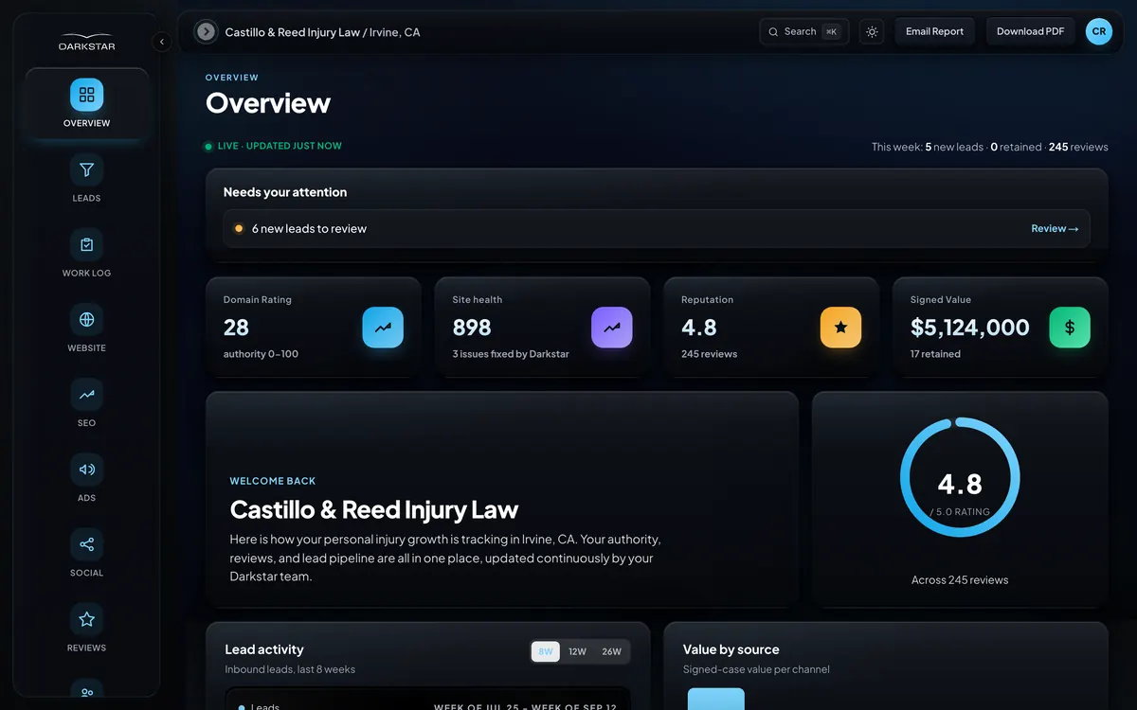The width and height of the screenshot is (1137, 710).
Task: Open the Work Log clipboard icon
Action: 86,245
